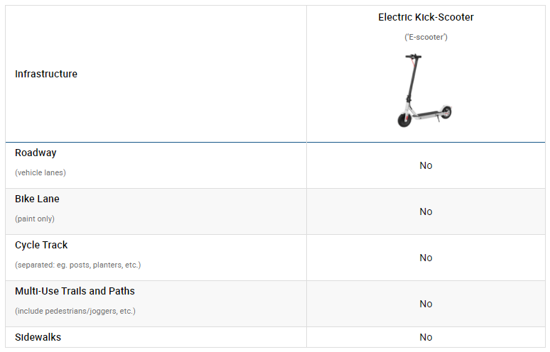Screen dimensions: 550x352
Task: Click the "(separated: eg. posts, planters, etc.)" note
Action: tap(77, 265)
